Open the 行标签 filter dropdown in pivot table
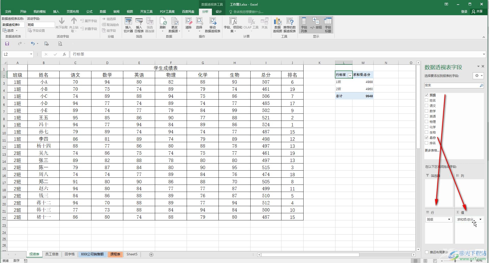 pyautogui.click(x=350, y=75)
